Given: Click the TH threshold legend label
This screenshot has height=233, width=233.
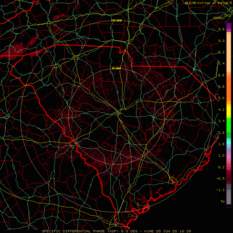Looking at the screenshot, I should 222,201.
